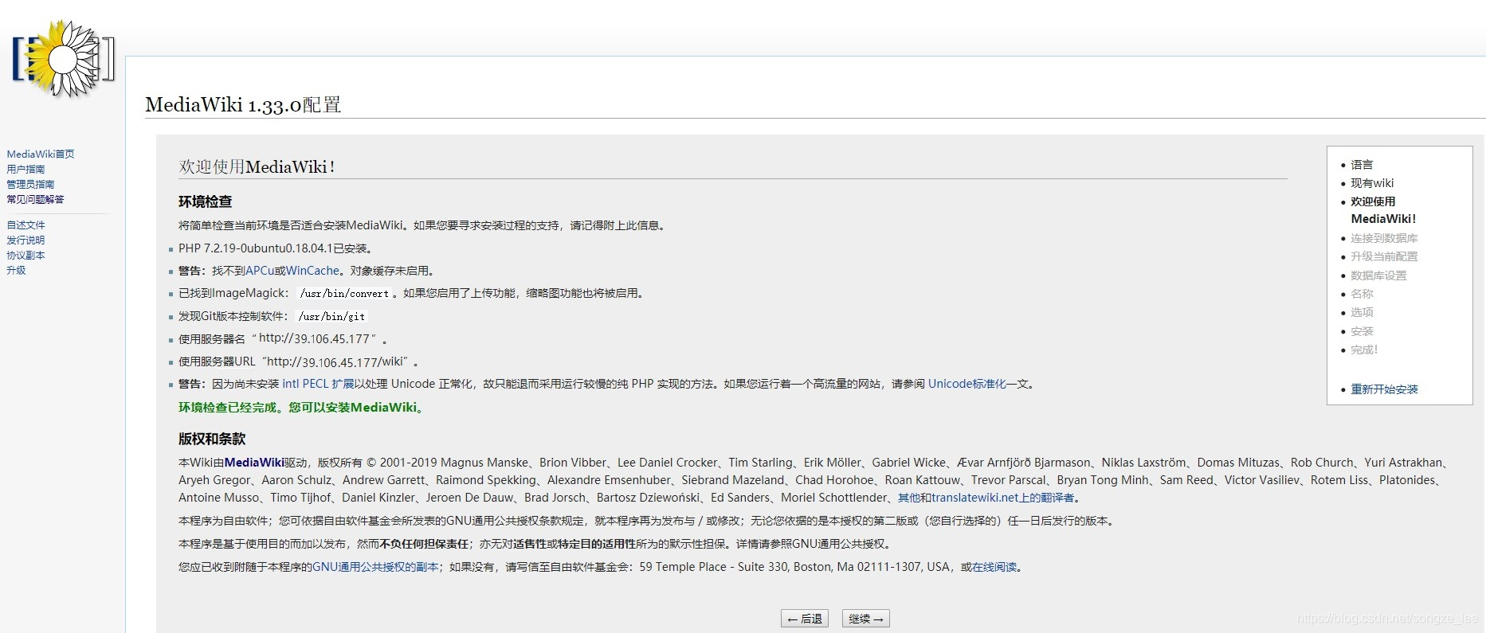Select the 升级当前配置 step
Viewport: 1486px width, 633px height.
pyautogui.click(x=1384, y=256)
